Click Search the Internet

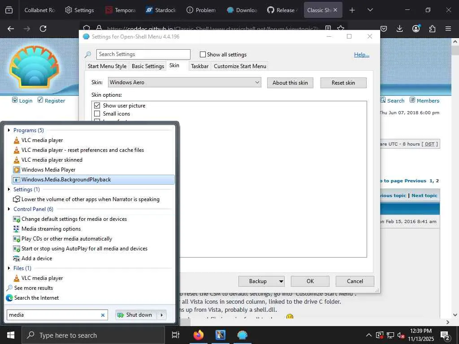pos(32,298)
